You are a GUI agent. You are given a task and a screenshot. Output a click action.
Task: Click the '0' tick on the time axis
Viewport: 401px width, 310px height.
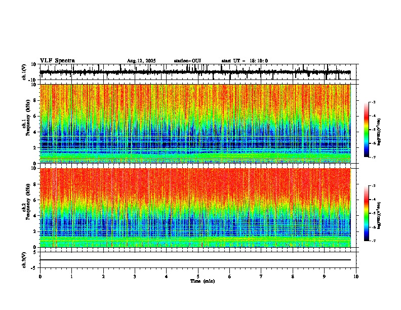tap(40, 277)
